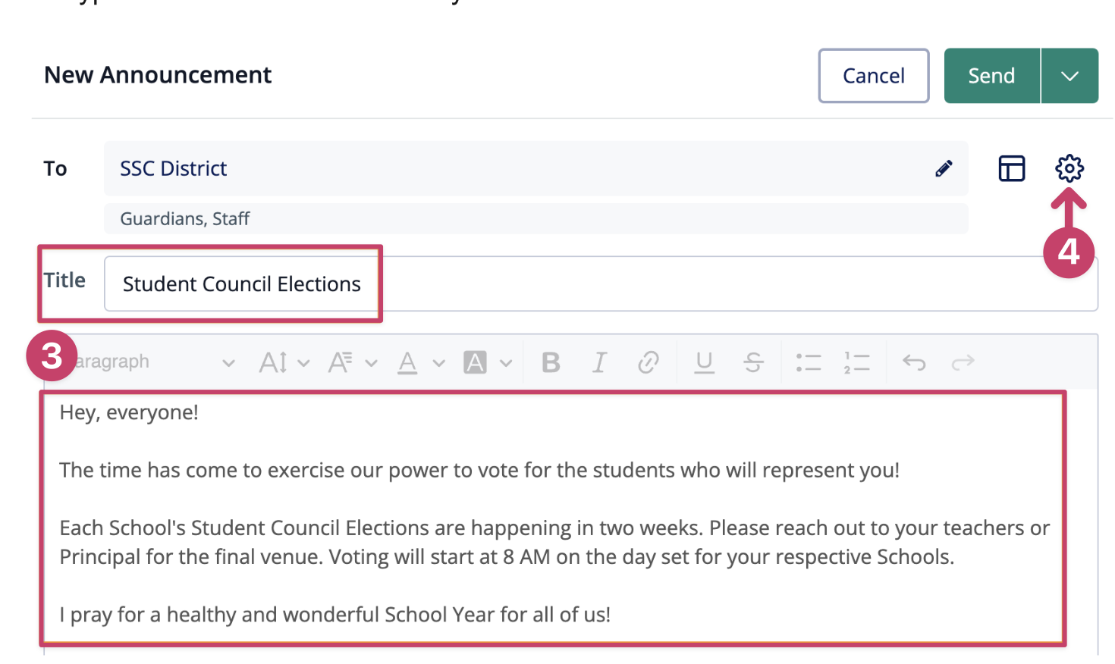The width and height of the screenshot is (1115, 664).
Task: Apply strikethrough formatting
Action: point(753,362)
